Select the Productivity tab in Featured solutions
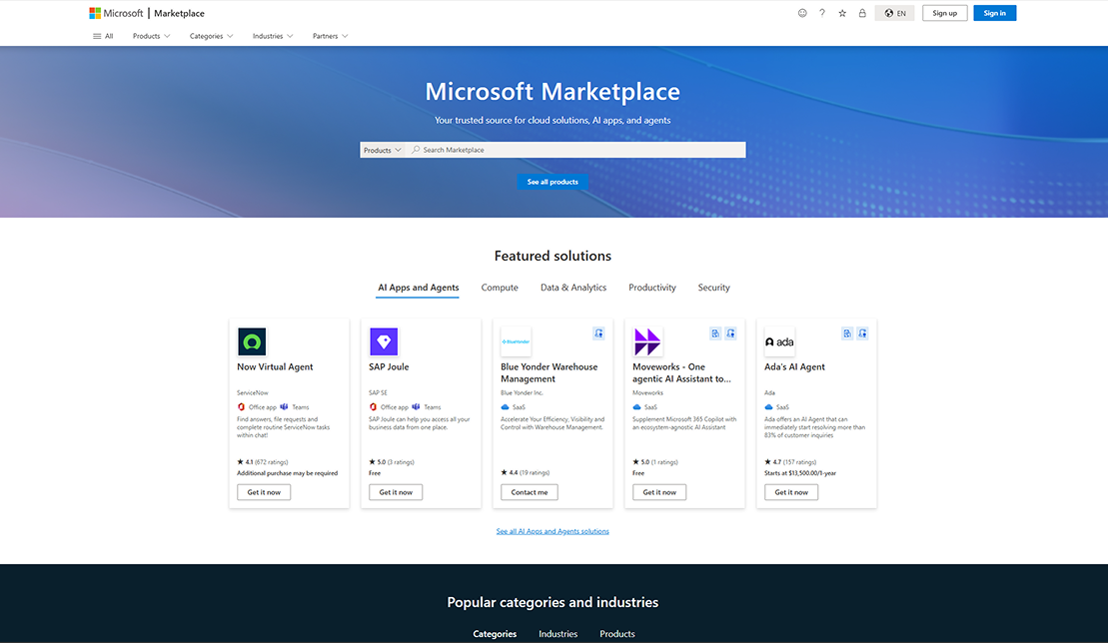 [651, 288]
